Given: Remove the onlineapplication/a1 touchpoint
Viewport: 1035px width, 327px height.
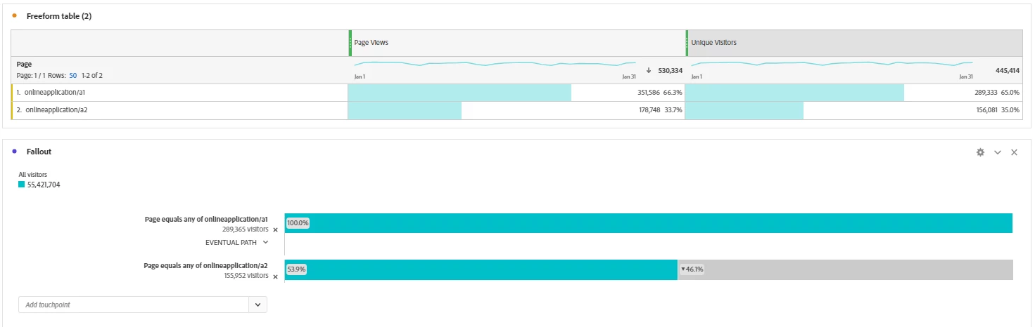Looking at the screenshot, I should click(275, 229).
